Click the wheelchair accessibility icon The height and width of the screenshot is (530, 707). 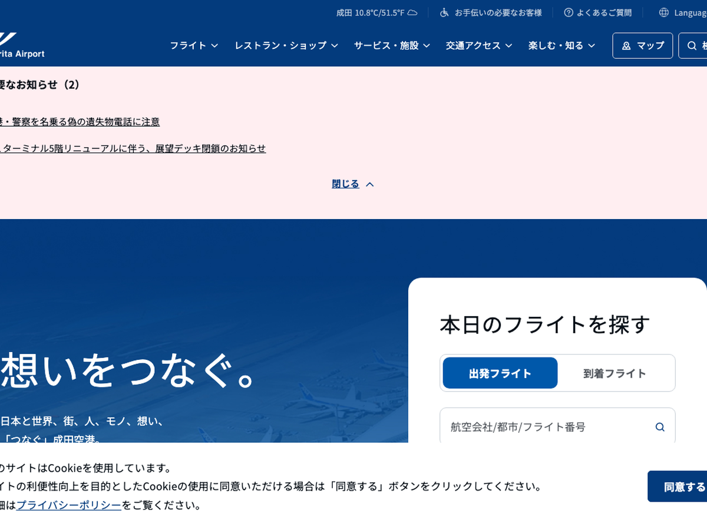pyautogui.click(x=445, y=12)
